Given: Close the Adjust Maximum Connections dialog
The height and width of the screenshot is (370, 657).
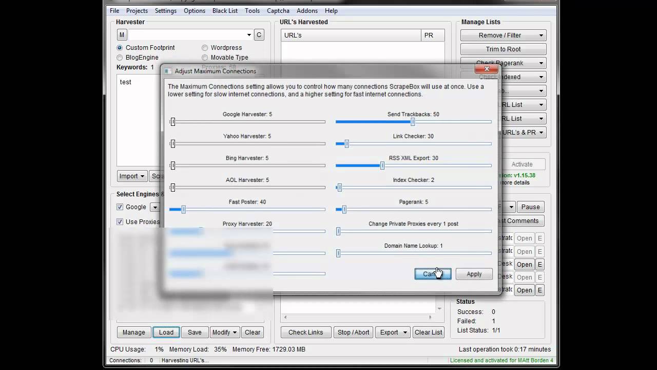Looking at the screenshot, I should (x=487, y=69).
